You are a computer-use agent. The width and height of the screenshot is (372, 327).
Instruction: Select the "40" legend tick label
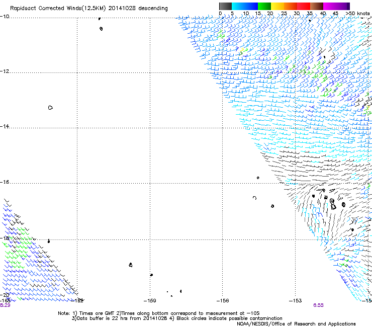323,13
